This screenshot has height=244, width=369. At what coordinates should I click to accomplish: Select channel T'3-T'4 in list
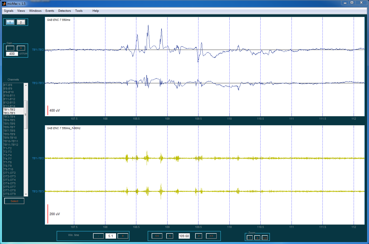tap(13, 155)
